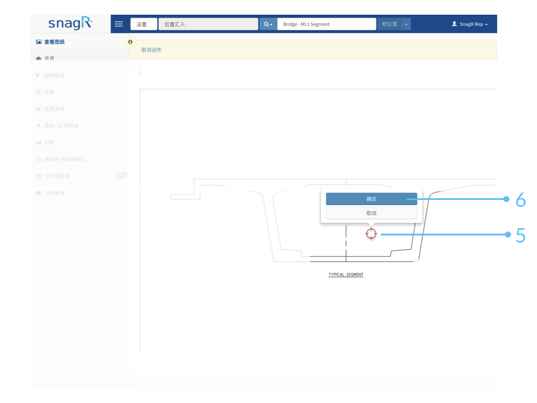537x403 pixels.
Task: Open 检查清单 with the checkbox icon
Action: click(x=80, y=109)
